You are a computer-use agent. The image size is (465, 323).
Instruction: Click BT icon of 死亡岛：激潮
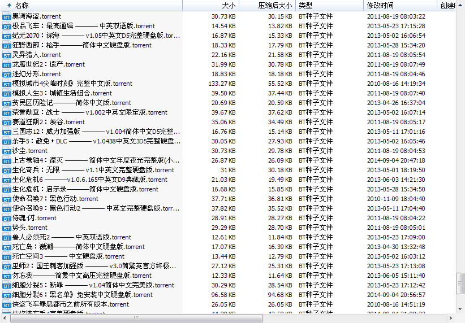tap(7, 247)
